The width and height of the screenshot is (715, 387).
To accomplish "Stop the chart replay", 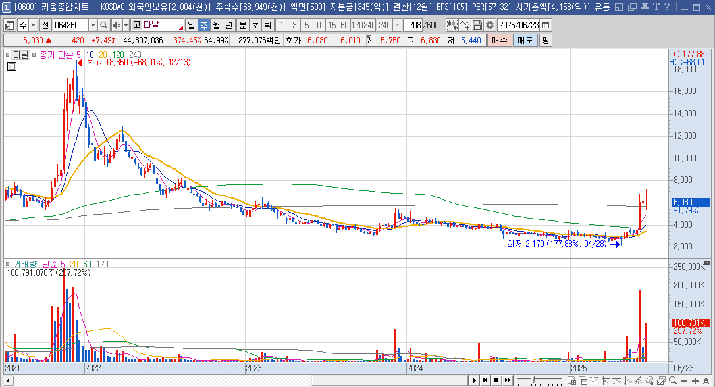I will coord(496,380).
